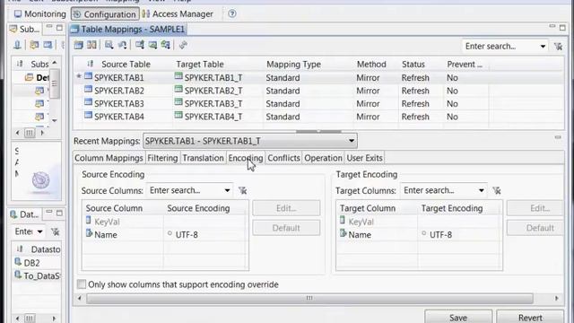Viewport: 574px width, 323px height.
Task: Click the help question mark icon
Action: point(232,14)
